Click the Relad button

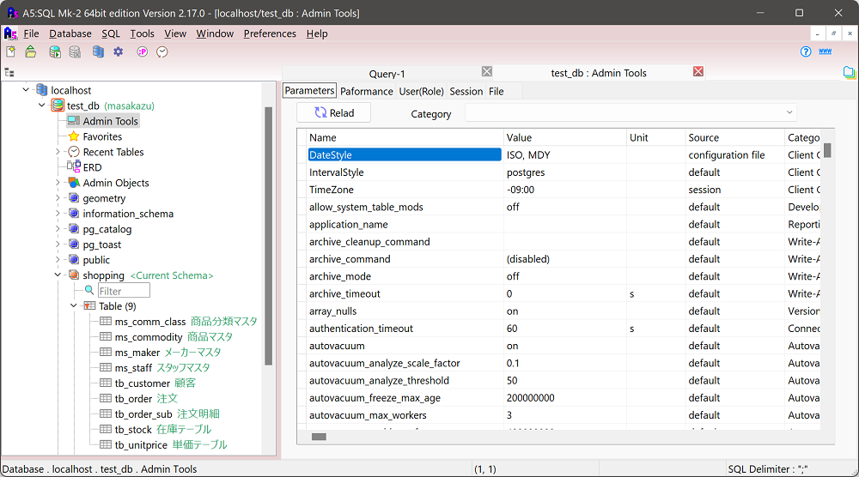click(x=334, y=112)
